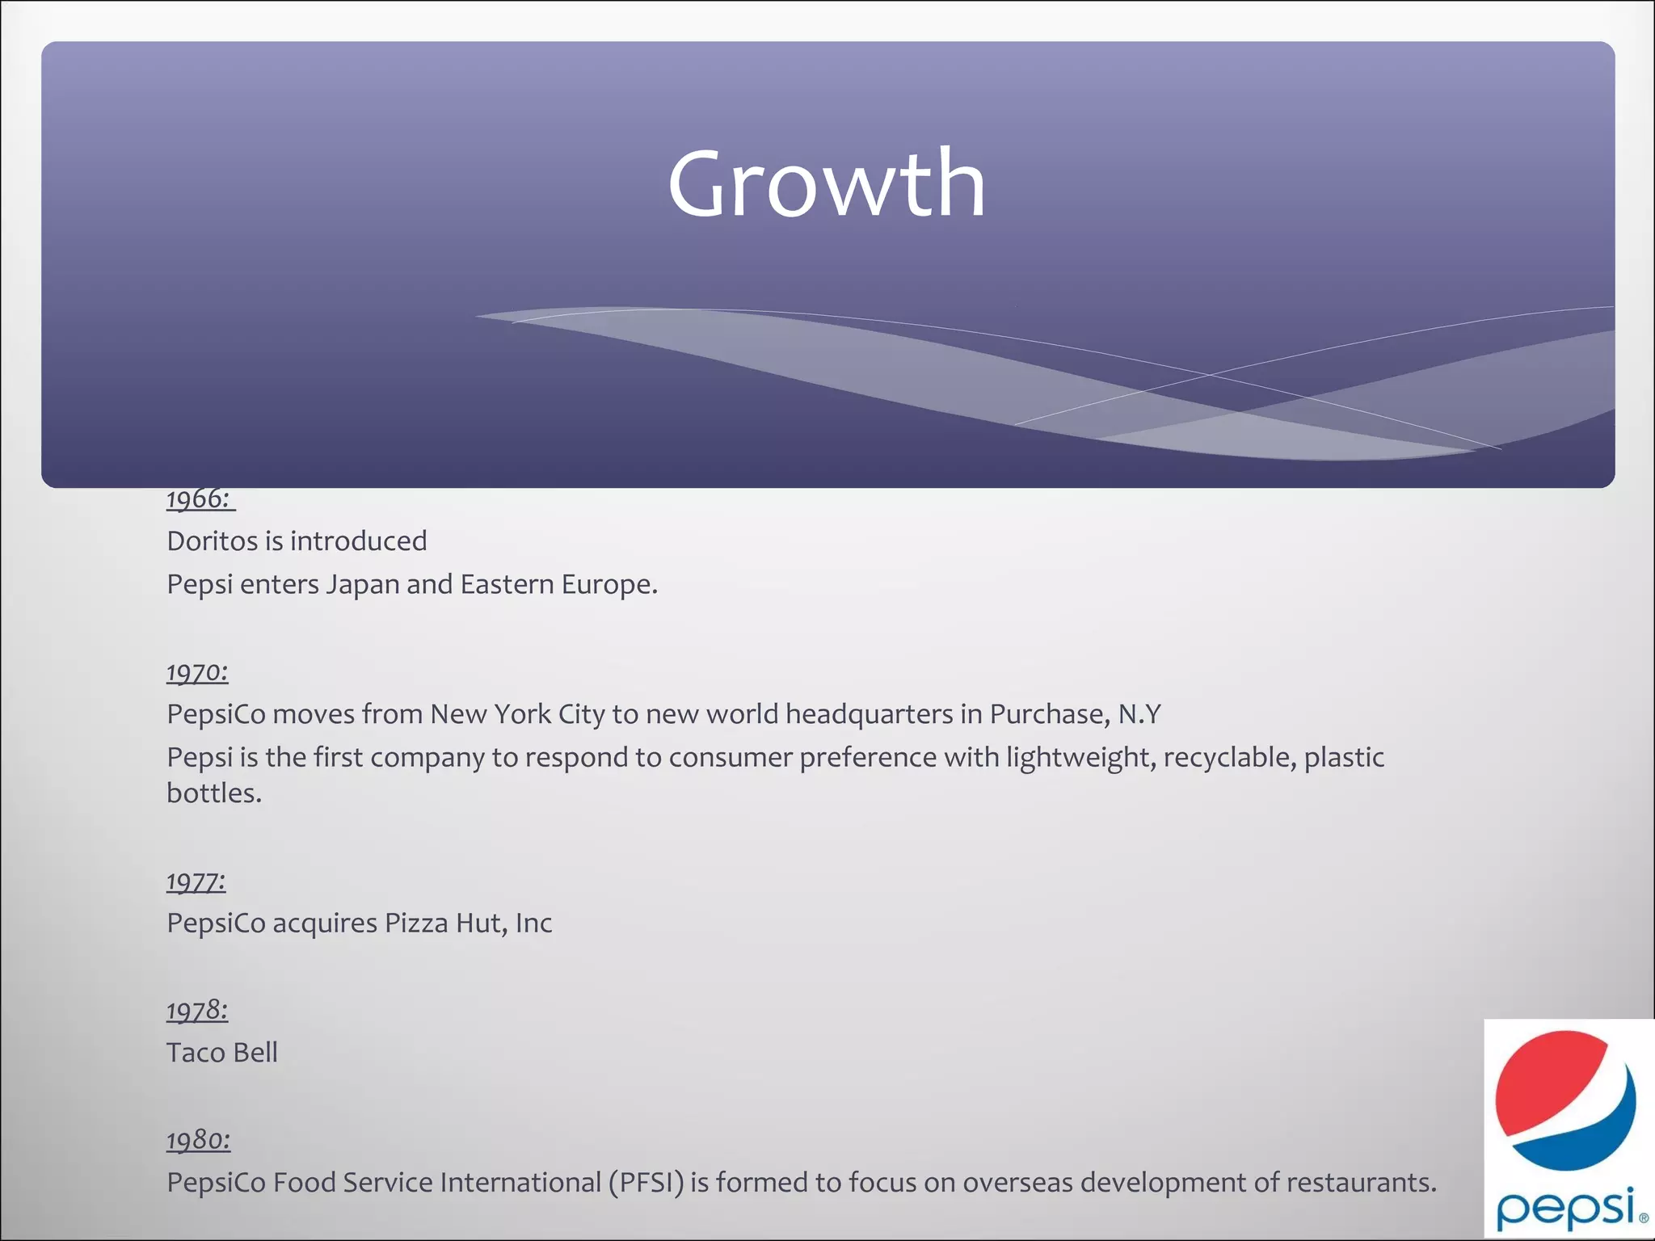Click the lightweight, recyclable, plastic bottles sentence
Viewport: 1655px width, 1241px height.
(775, 775)
